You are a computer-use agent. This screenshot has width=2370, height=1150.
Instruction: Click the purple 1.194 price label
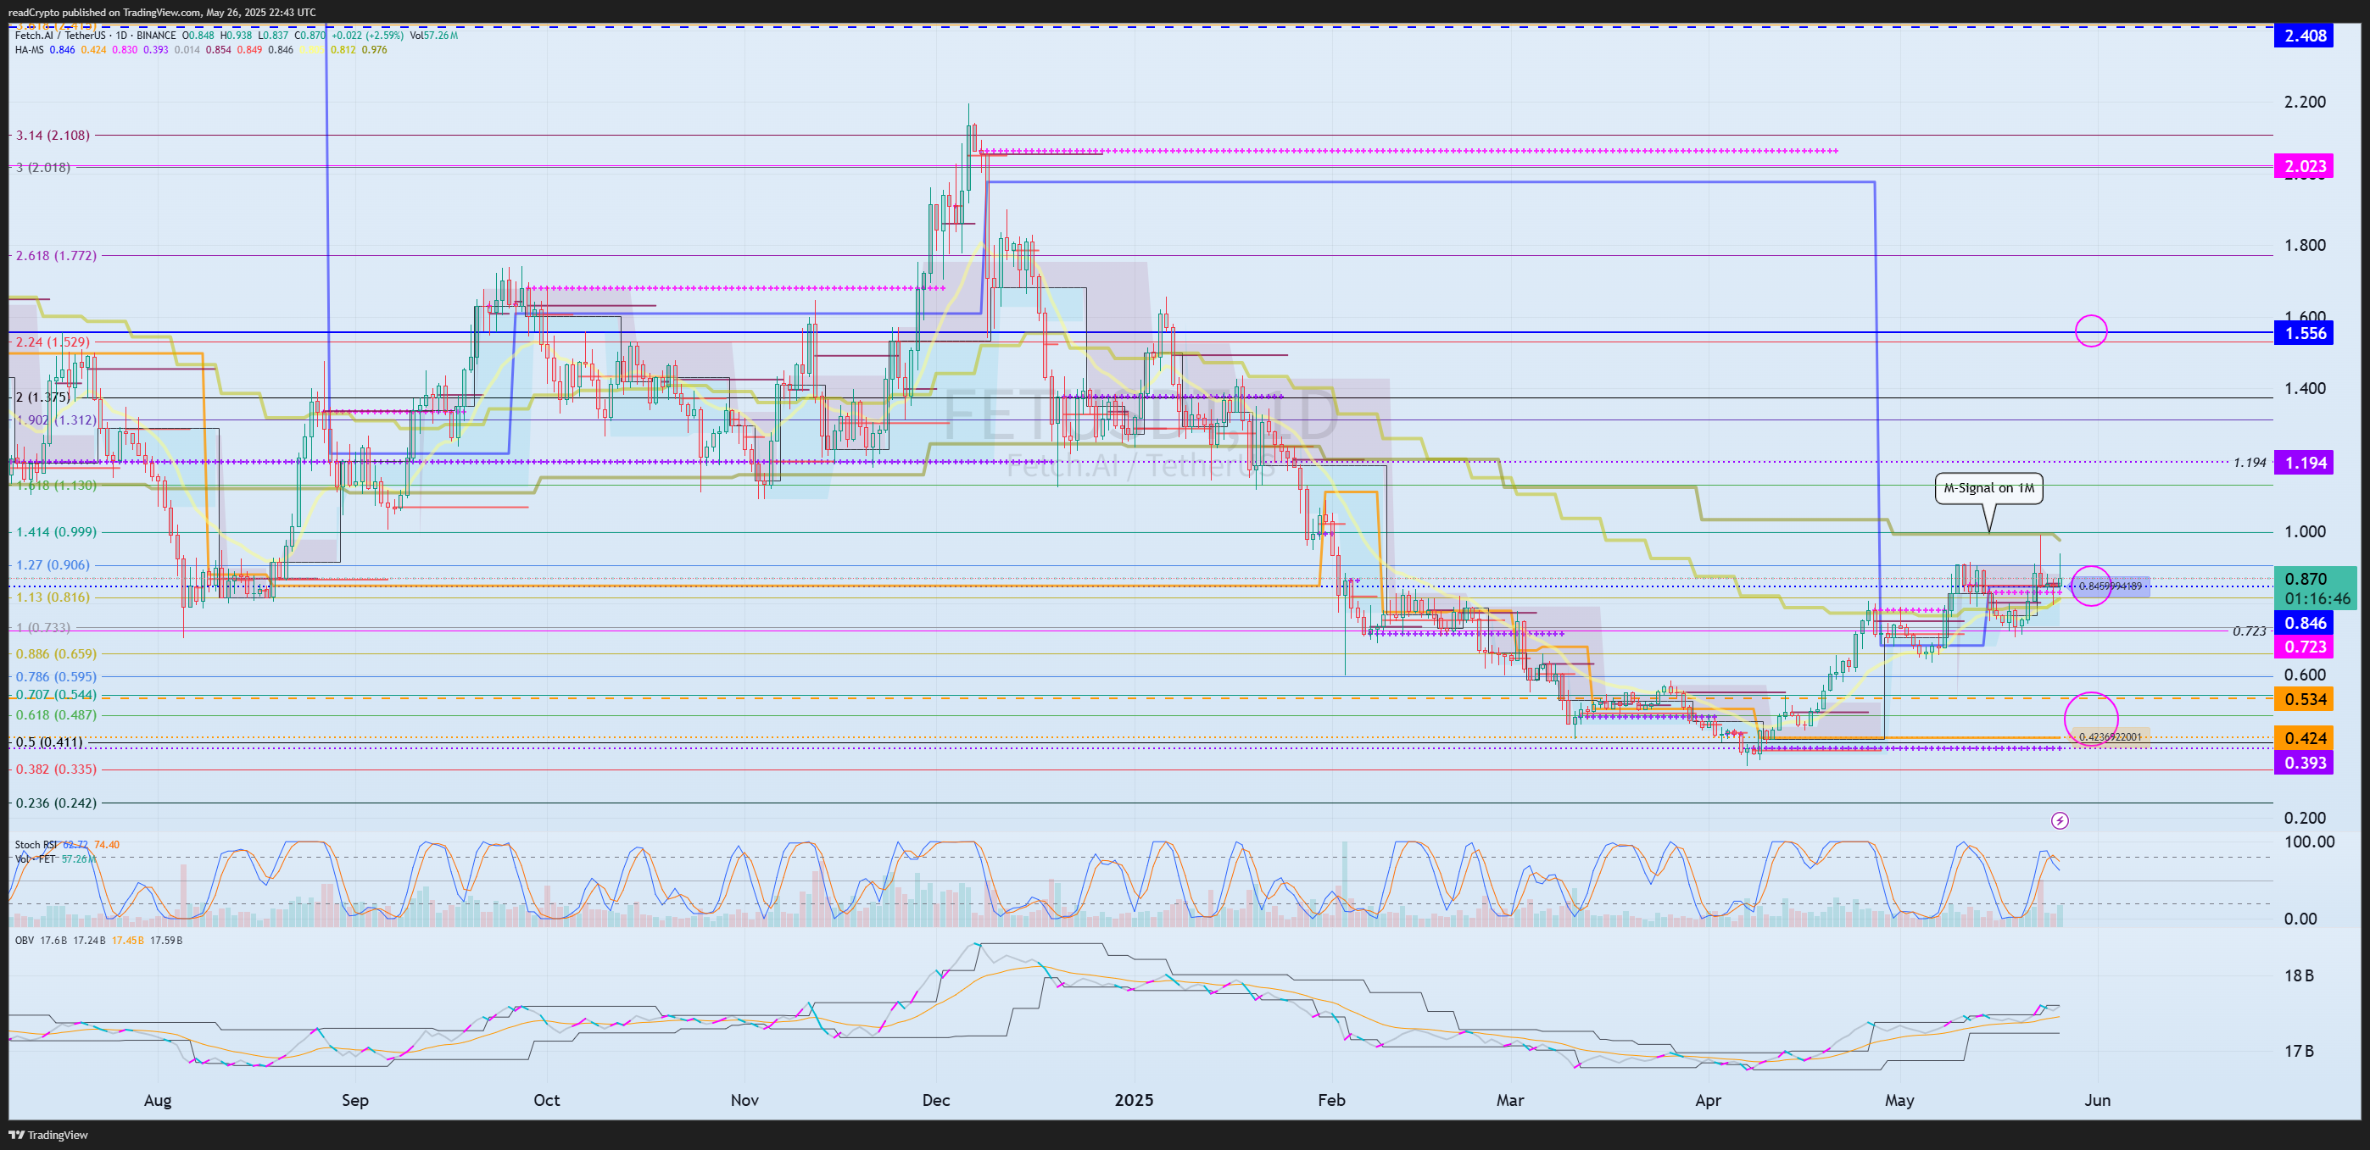pos(2304,463)
